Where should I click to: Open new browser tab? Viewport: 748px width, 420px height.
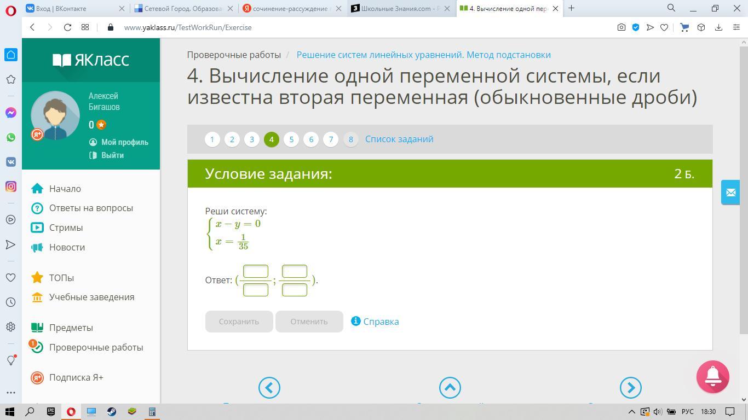click(x=572, y=8)
